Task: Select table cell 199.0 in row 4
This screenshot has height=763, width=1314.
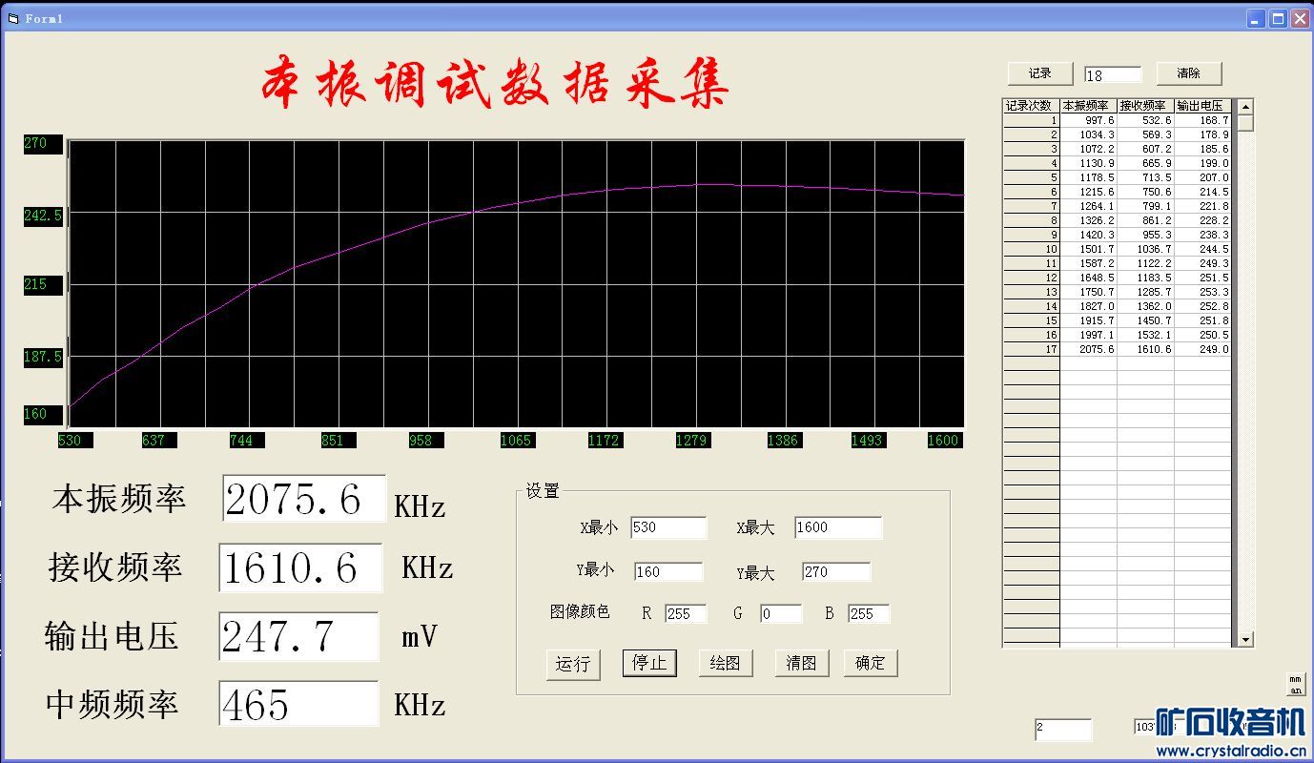Action: [x=1202, y=164]
